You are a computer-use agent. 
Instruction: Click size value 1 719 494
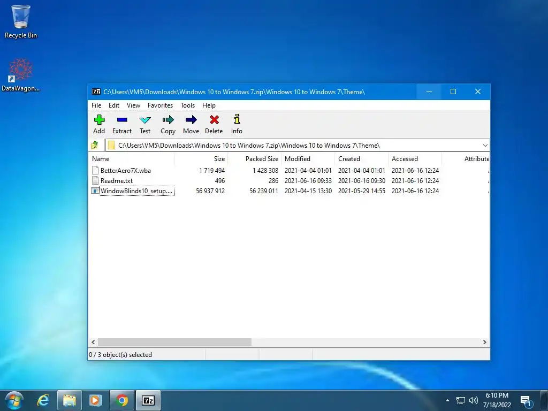click(x=212, y=171)
